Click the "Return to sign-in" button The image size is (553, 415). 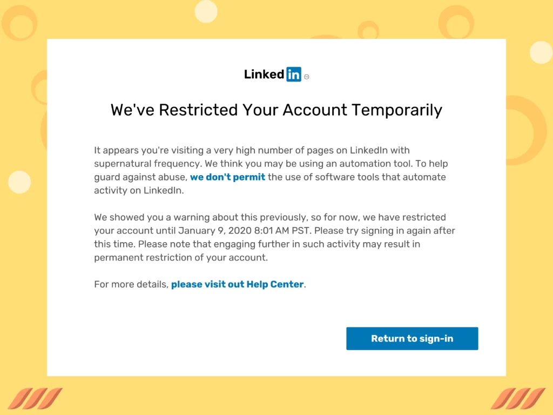click(412, 338)
